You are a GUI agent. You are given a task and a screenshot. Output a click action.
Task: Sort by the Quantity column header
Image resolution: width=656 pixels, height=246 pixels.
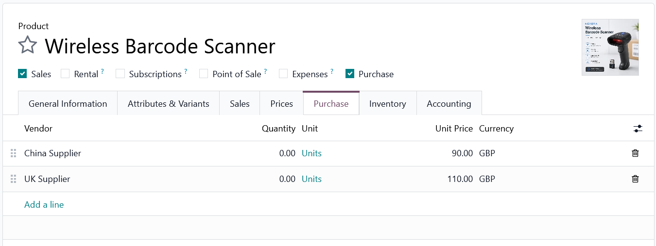pyautogui.click(x=278, y=129)
